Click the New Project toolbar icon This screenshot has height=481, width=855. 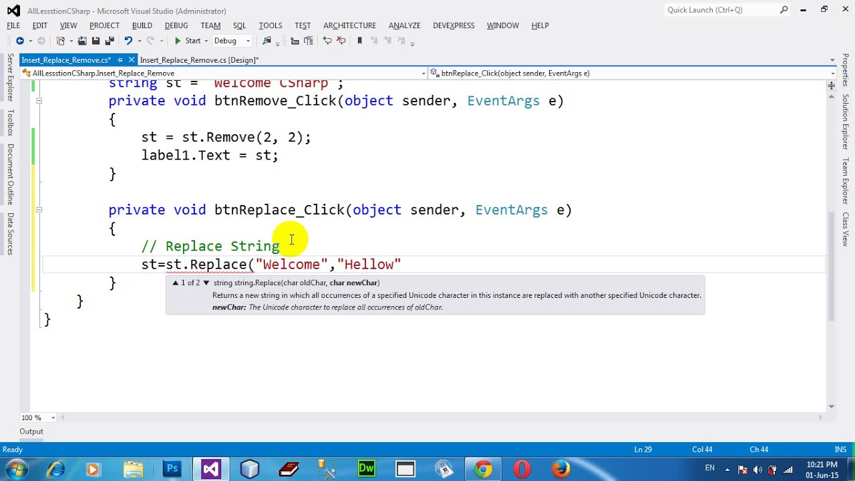(60, 41)
